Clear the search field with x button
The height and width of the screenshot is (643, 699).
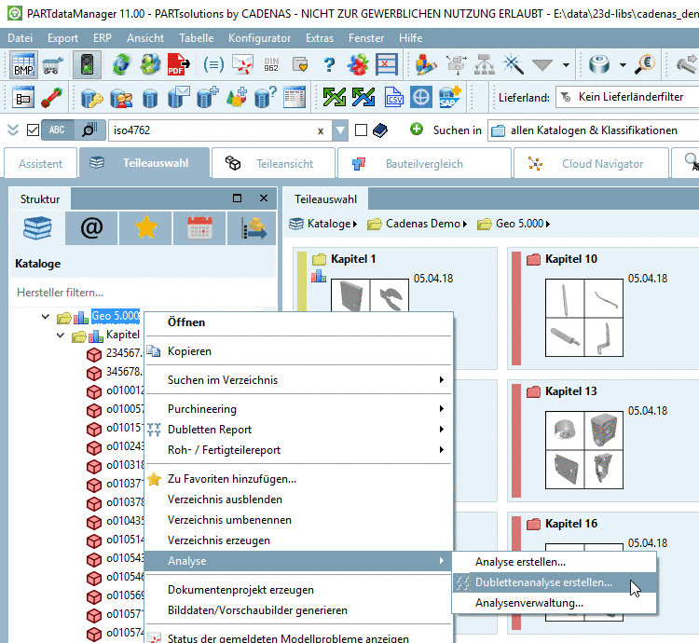tap(320, 131)
